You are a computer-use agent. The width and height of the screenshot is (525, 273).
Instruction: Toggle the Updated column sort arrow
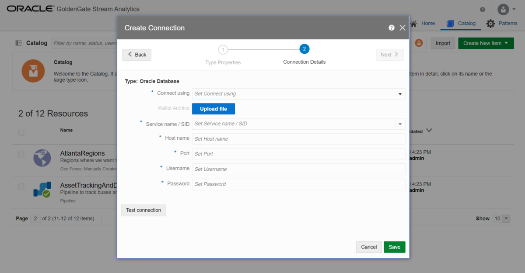coord(429,131)
